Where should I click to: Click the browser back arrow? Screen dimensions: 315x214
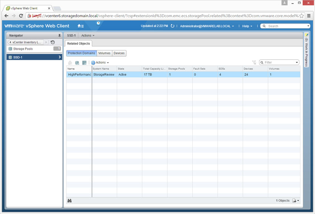click(6, 16)
